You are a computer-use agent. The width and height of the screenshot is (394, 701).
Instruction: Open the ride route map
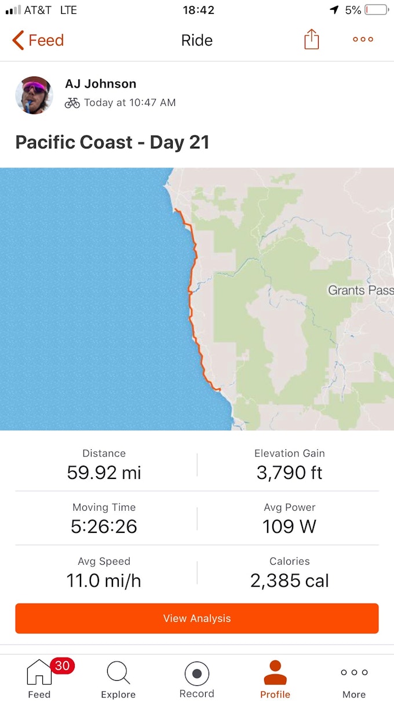[x=197, y=299]
